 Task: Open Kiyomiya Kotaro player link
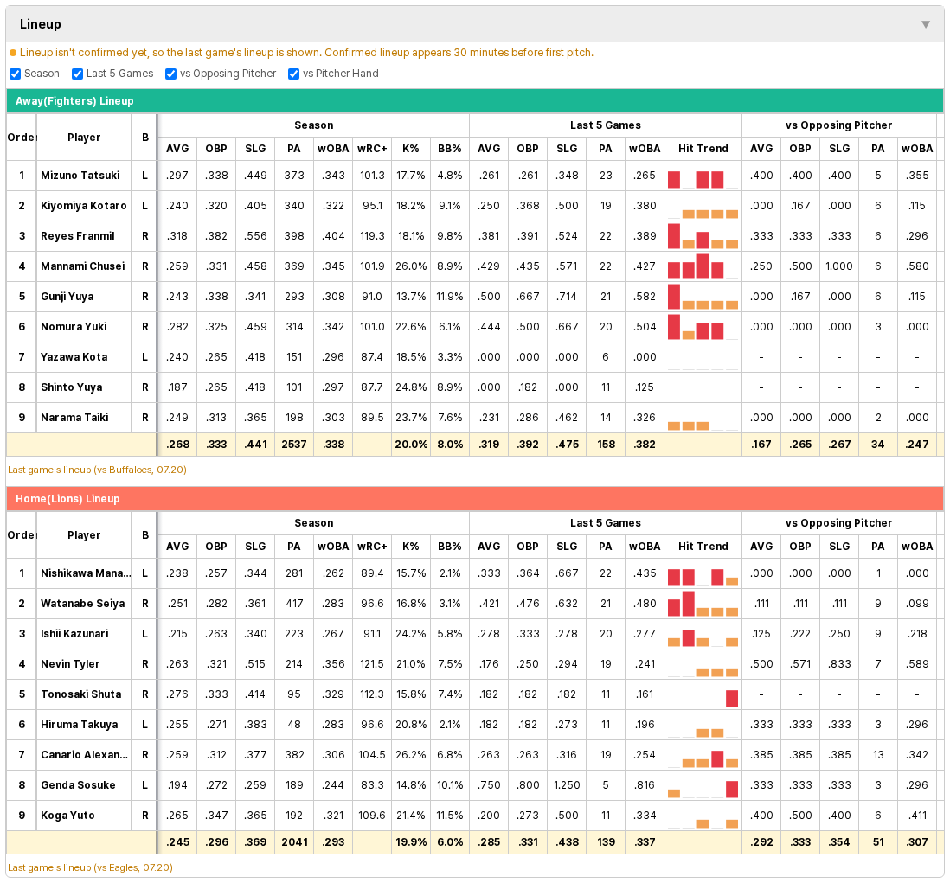pos(84,206)
